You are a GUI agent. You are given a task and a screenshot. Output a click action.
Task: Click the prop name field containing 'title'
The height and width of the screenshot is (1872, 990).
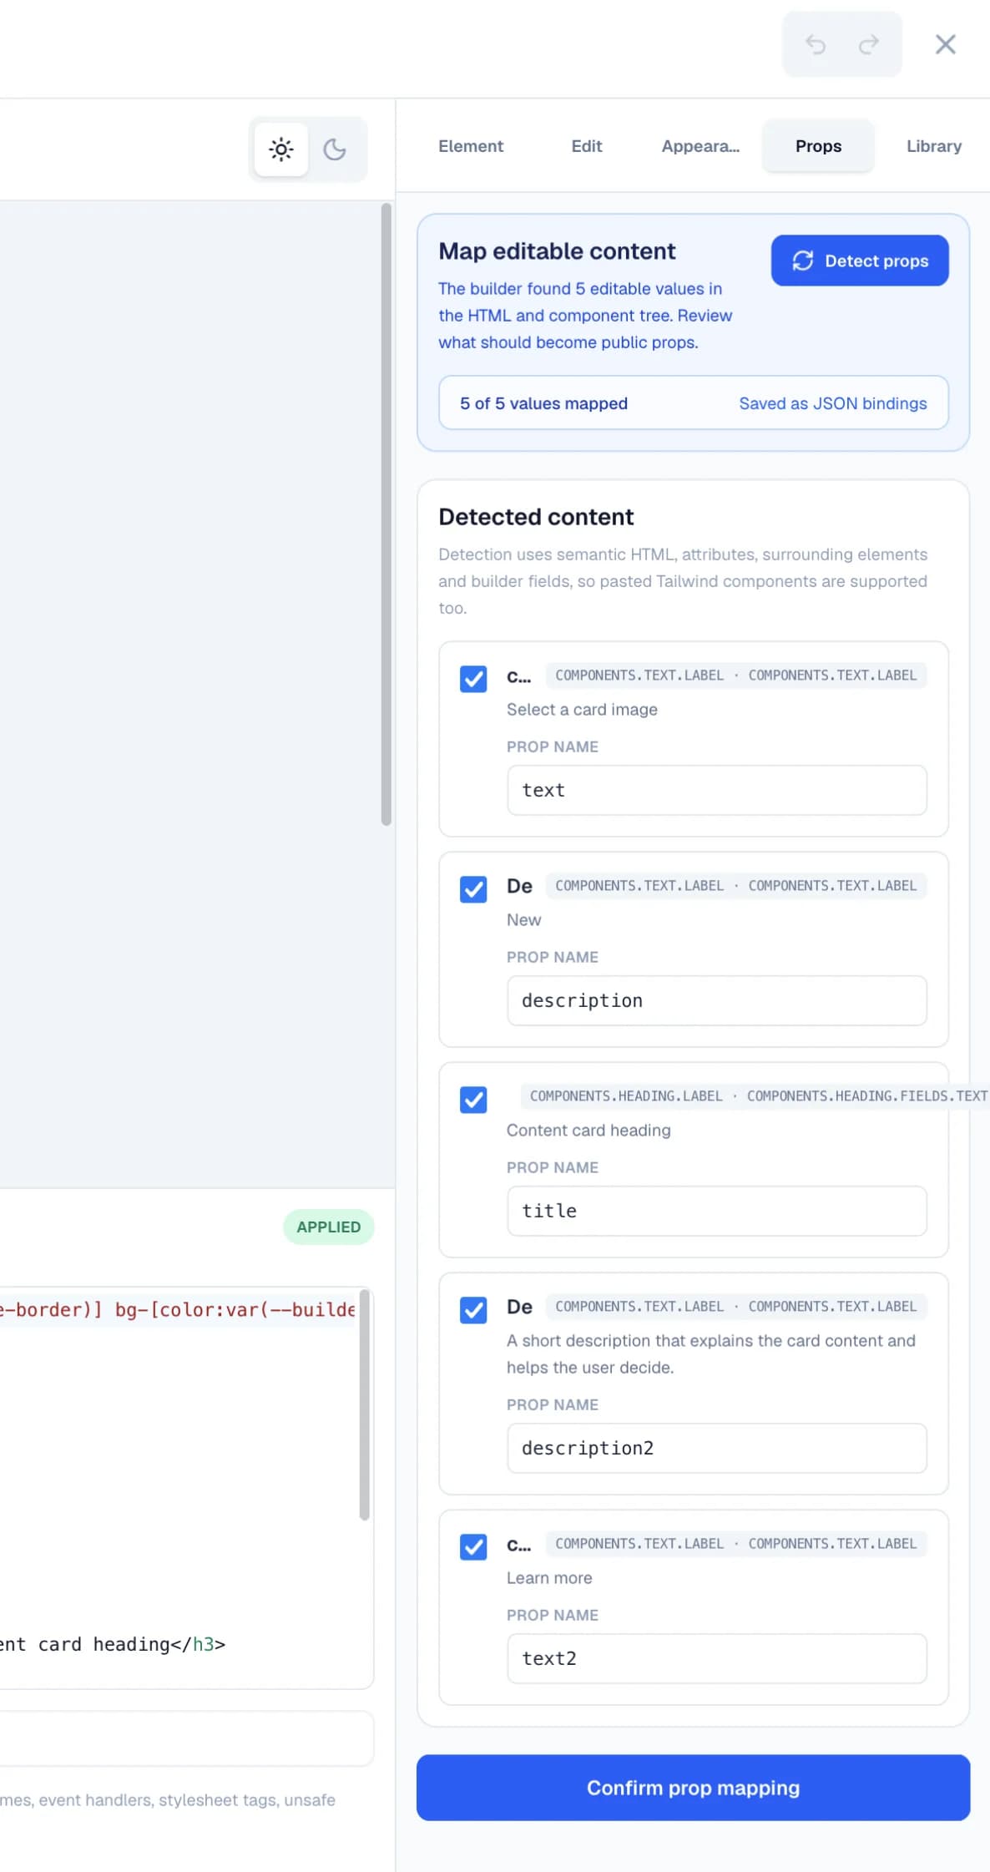(x=716, y=1211)
